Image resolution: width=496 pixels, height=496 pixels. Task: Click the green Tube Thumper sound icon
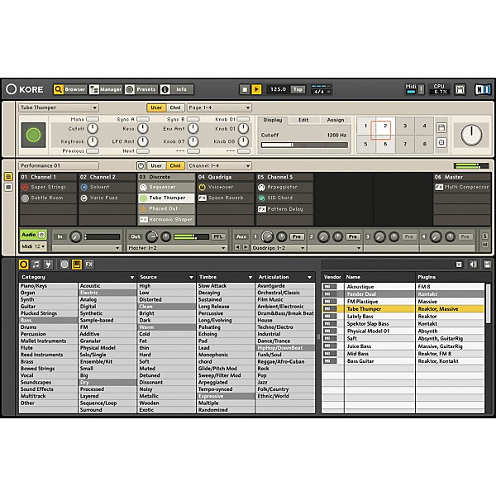[34, 135]
